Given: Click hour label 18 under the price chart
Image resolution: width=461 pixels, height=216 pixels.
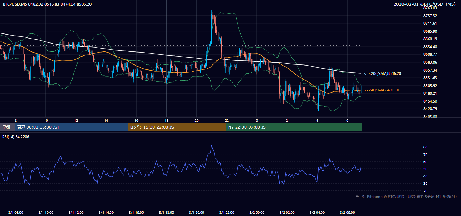Looking at the screenshot, I should pos(166,120).
